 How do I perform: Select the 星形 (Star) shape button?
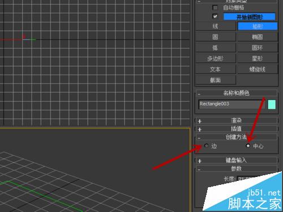click(x=258, y=58)
